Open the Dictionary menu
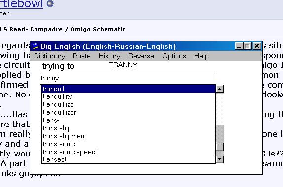Viewport: 283px width, 187px height. point(49,56)
